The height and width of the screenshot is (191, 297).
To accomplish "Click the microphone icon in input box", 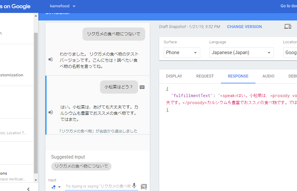I will (x=134, y=186).
